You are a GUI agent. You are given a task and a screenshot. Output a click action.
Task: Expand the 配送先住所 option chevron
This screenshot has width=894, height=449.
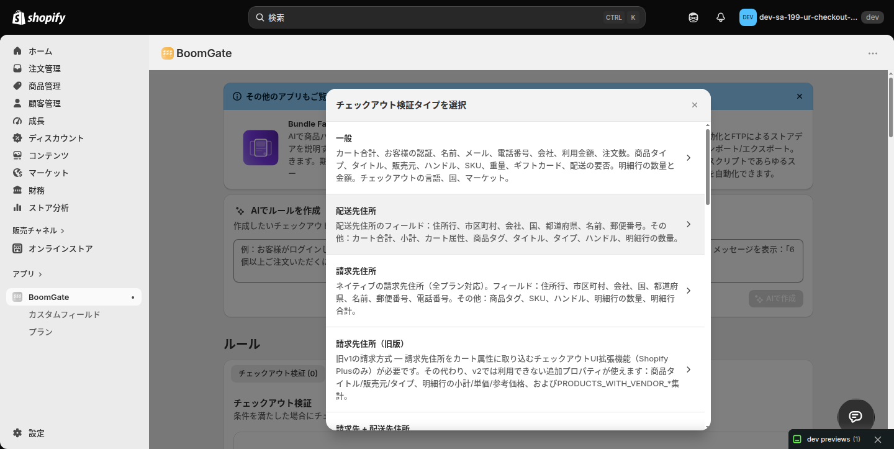coord(689,224)
